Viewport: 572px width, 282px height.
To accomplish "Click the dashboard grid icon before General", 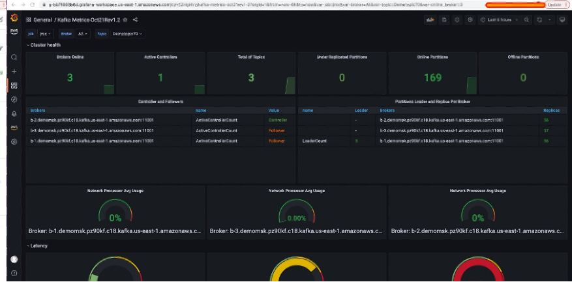I will (x=29, y=20).
